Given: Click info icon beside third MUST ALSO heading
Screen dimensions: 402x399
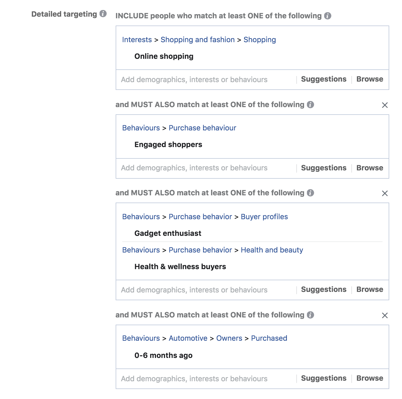Looking at the screenshot, I should click(311, 315).
